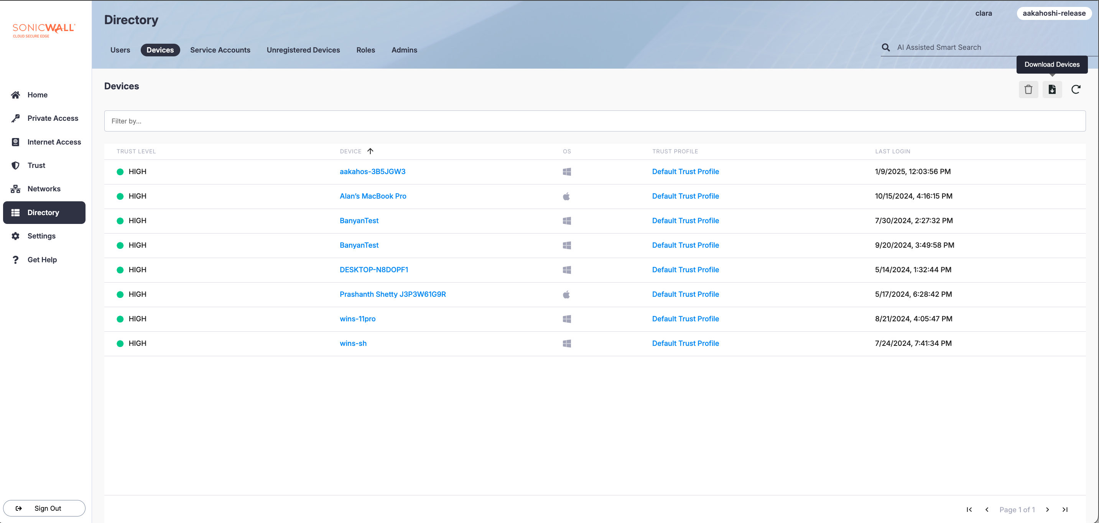
Task: Switch to Unregistered Devices tab
Action: coord(303,50)
